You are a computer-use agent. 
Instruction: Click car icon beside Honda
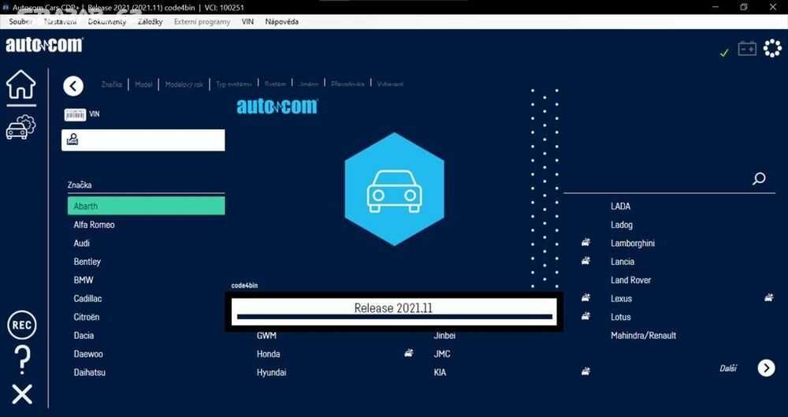pyautogui.click(x=409, y=354)
